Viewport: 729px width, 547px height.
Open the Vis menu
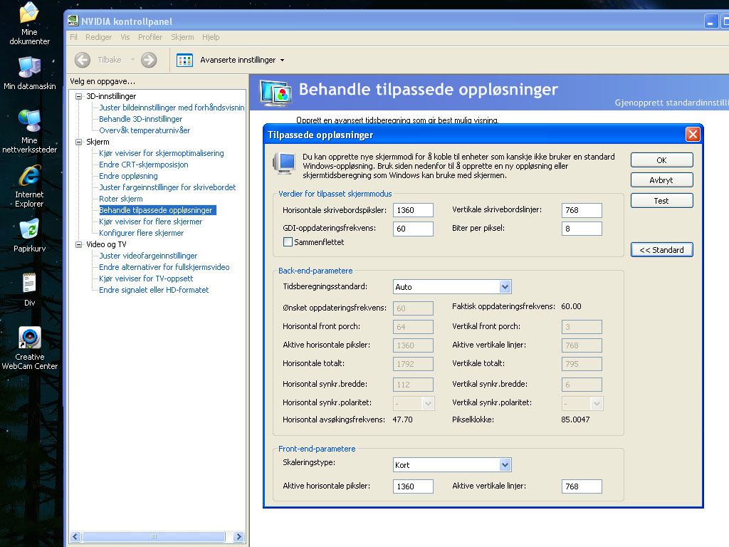click(x=125, y=37)
